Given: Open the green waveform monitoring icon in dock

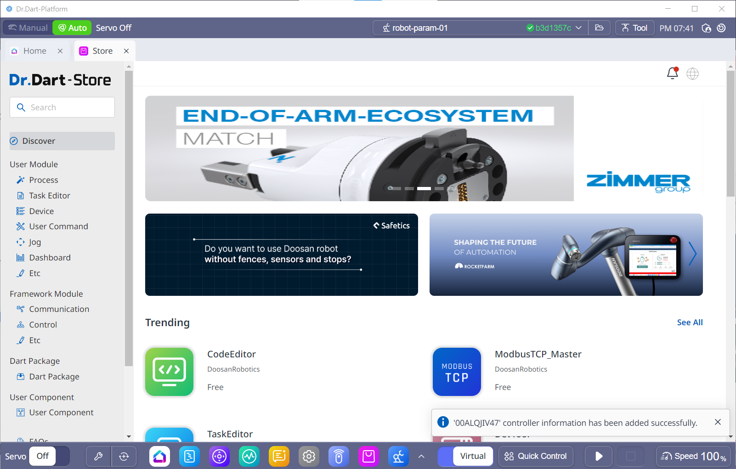Looking at the screenshot, I should tap(249, 456).
